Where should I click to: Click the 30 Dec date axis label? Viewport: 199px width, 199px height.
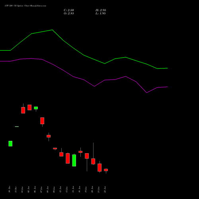click(9, 189)
